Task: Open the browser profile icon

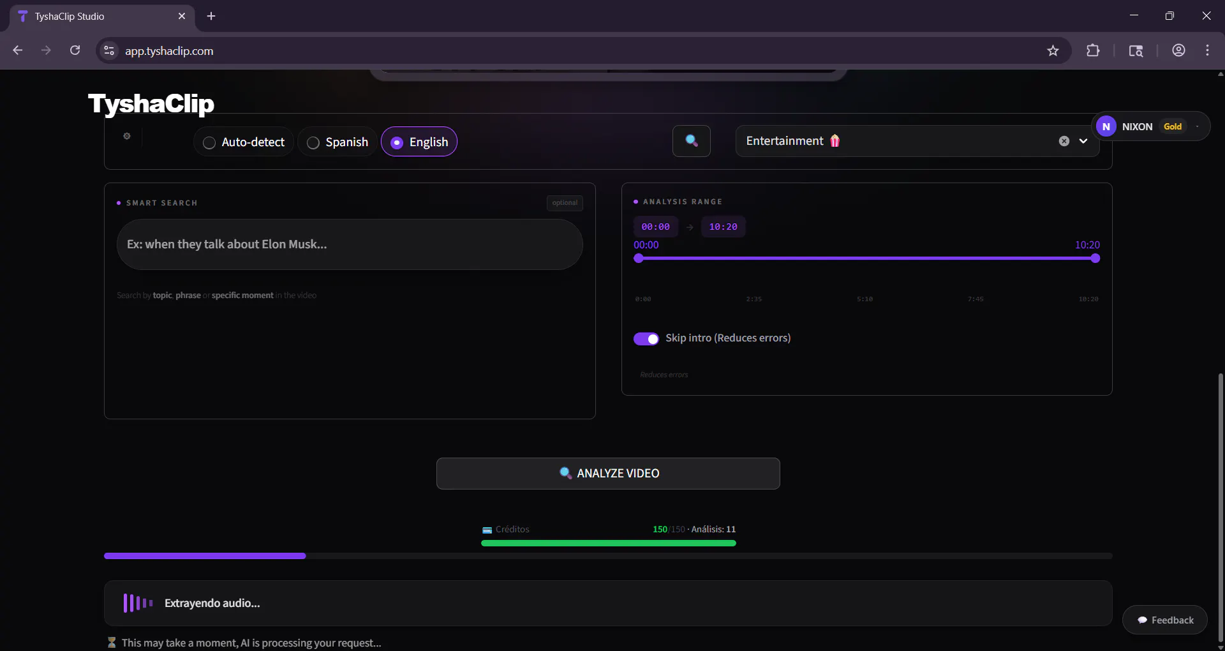Action: point(1178,50)
